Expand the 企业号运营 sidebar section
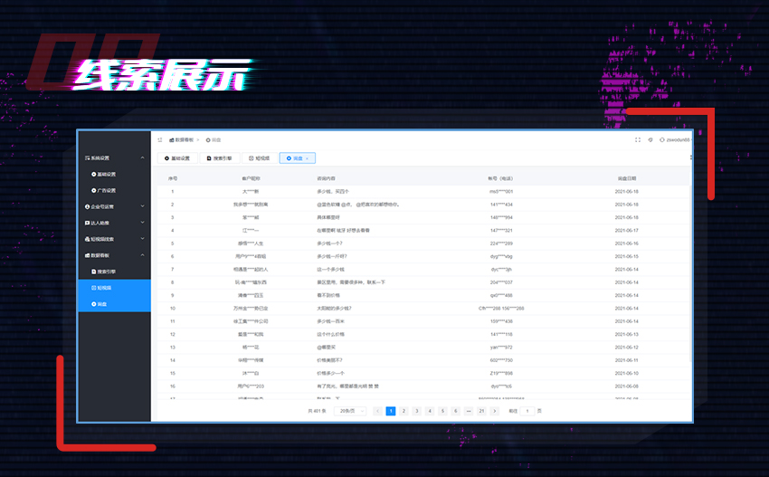 115,206
